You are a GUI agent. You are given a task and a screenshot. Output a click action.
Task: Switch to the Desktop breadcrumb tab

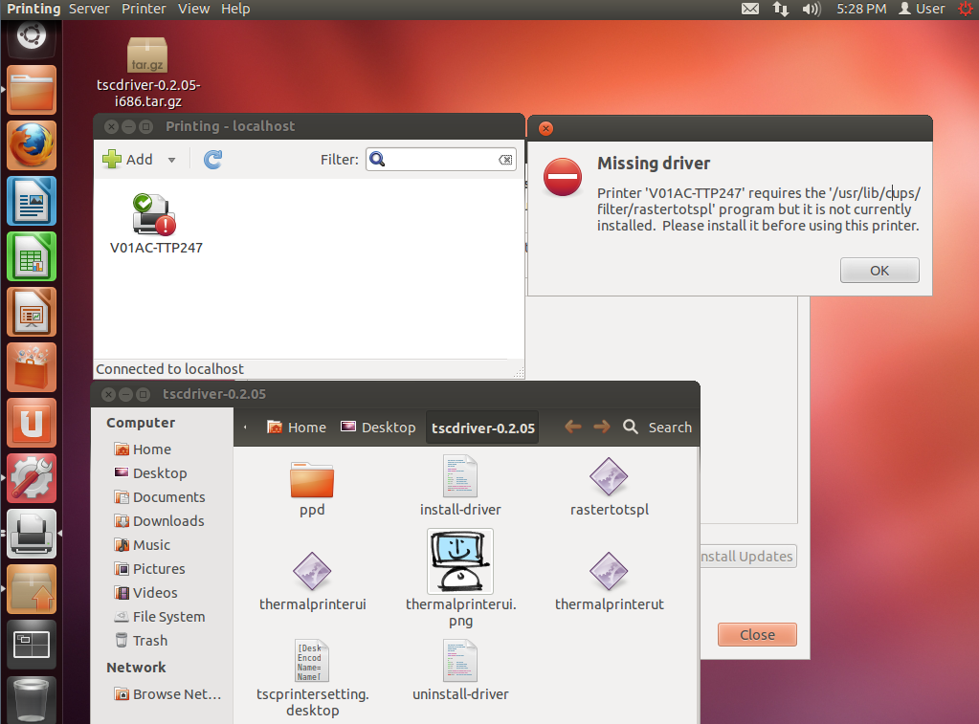coord(387,428)
